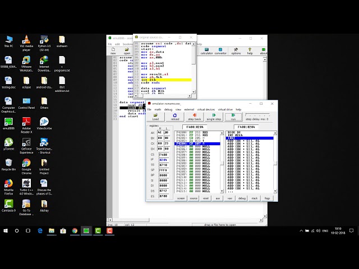The width and height of the screenshot is (359, 269).
Task: Open the convertor tool in emu8086 toolbar
Action: pos(220,51)
